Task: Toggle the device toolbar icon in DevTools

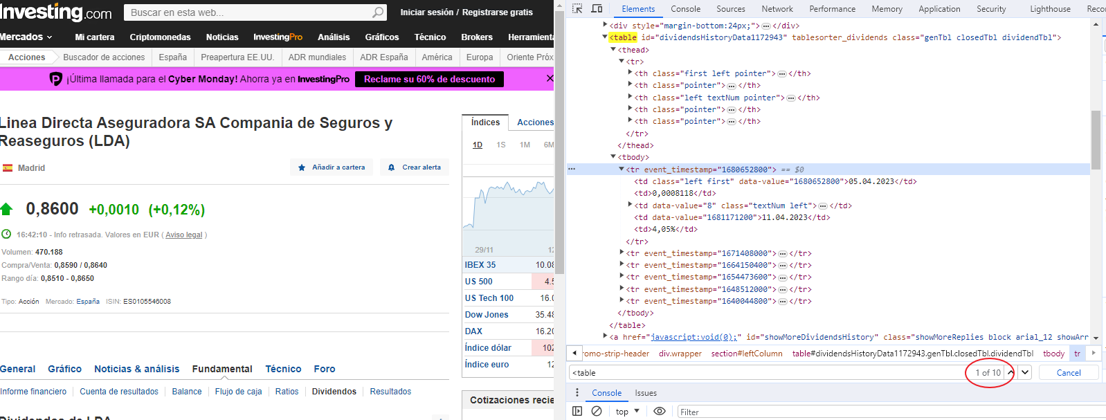Action: [x=597, y=8]
